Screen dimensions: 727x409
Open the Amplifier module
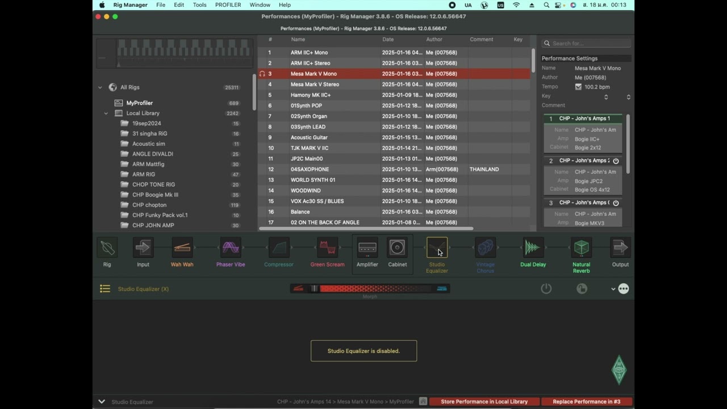click(367, 248)
